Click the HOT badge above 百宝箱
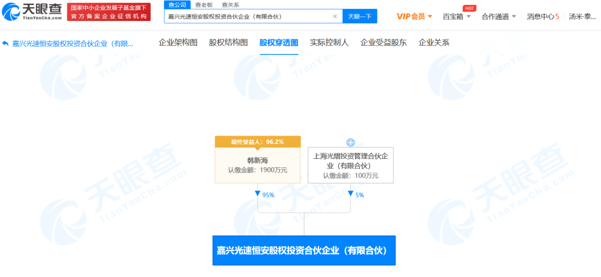 point(469,8)
